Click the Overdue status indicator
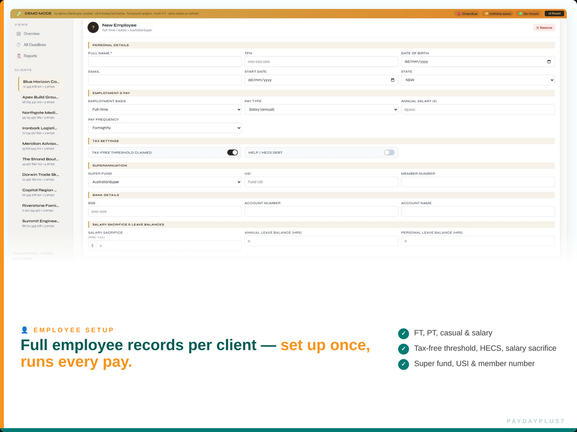 (x=467, y=13)
